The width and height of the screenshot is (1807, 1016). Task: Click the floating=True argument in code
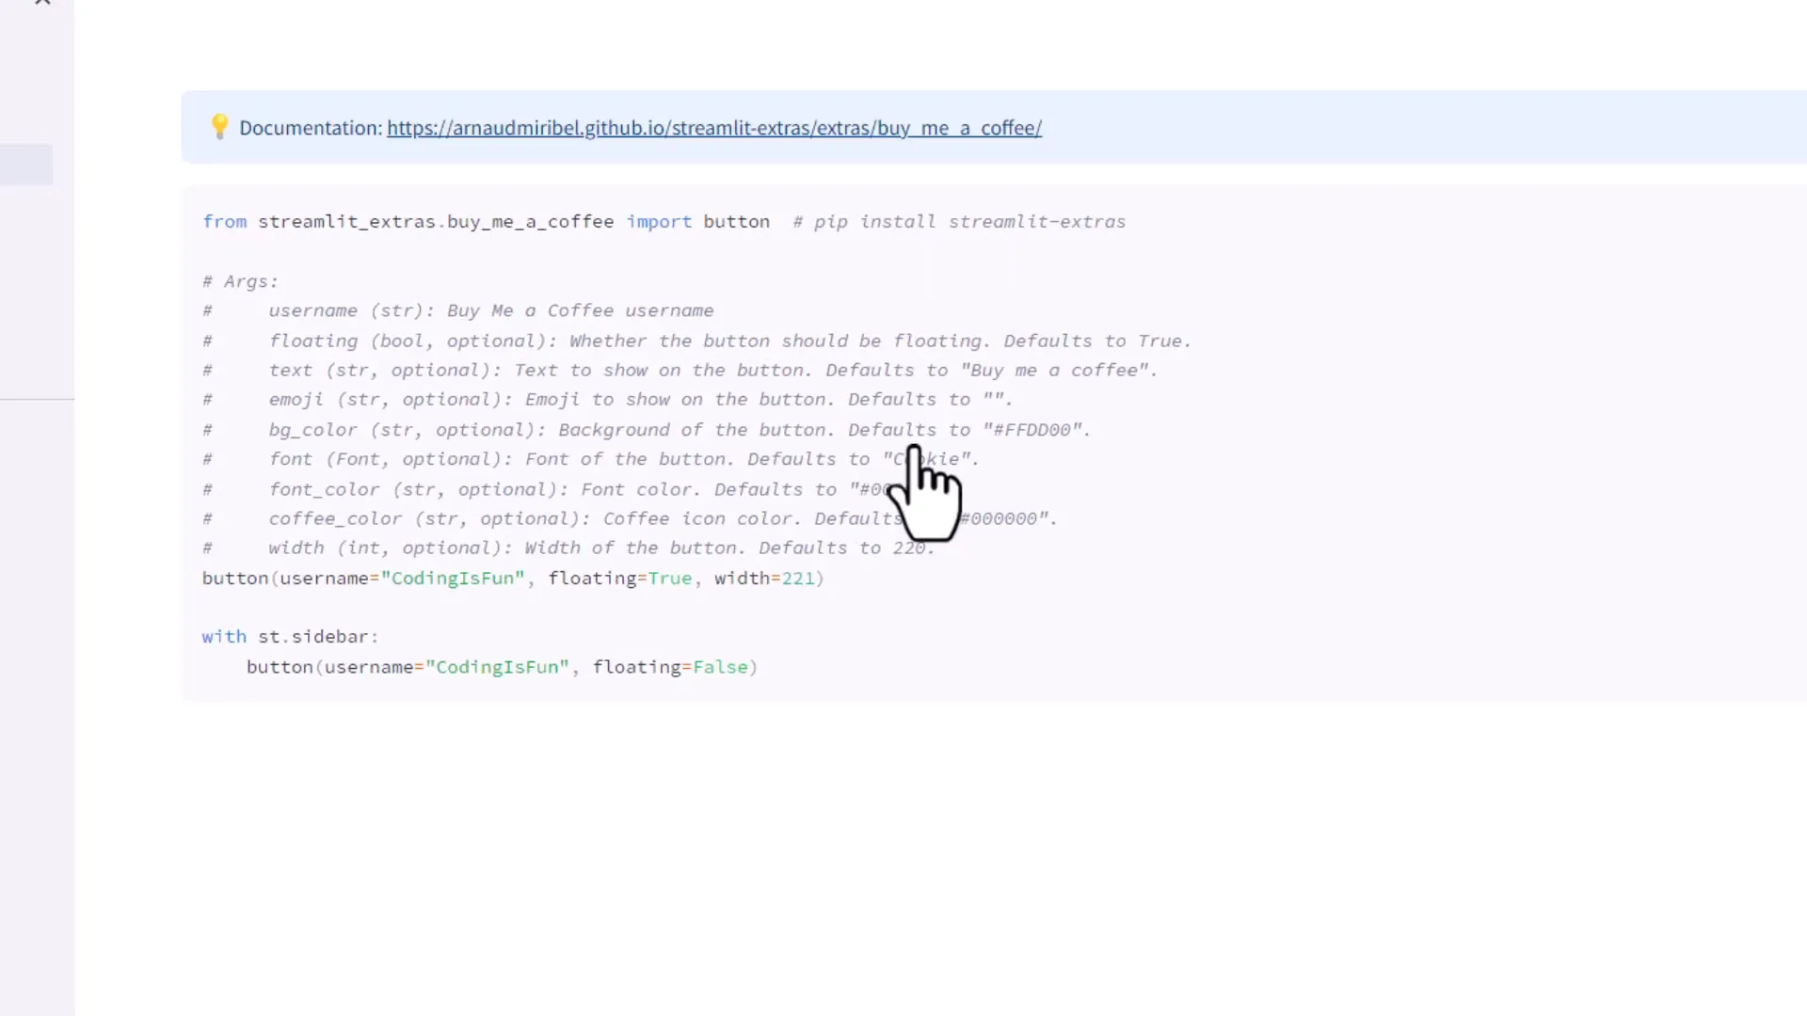tap(620, 579)
